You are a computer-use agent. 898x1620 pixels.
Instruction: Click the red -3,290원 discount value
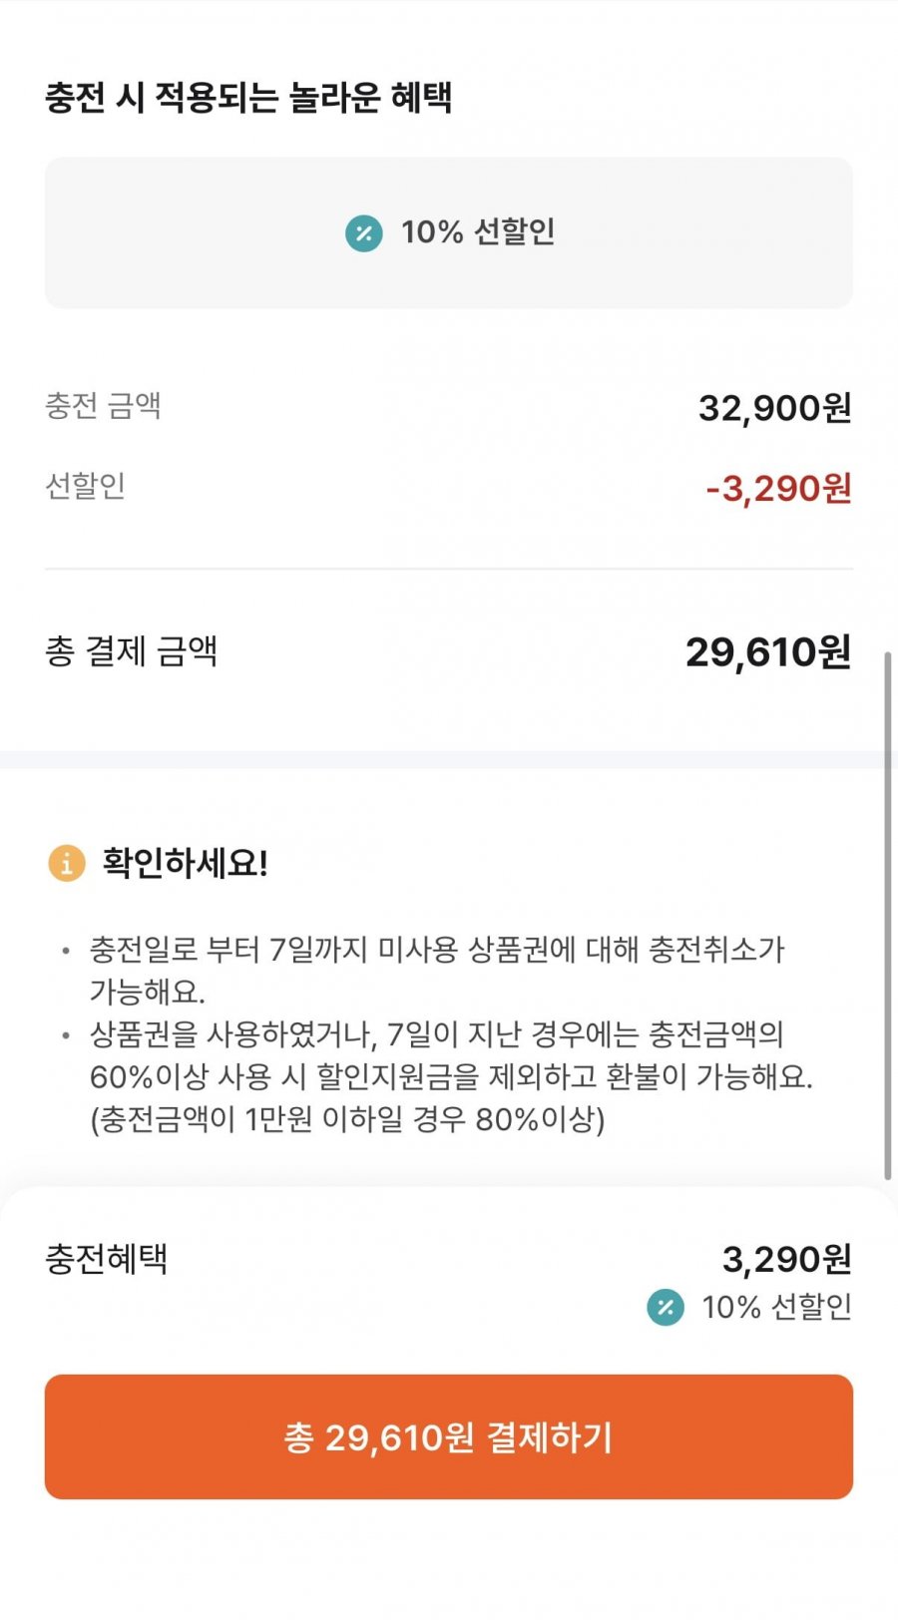click(778, 489)
